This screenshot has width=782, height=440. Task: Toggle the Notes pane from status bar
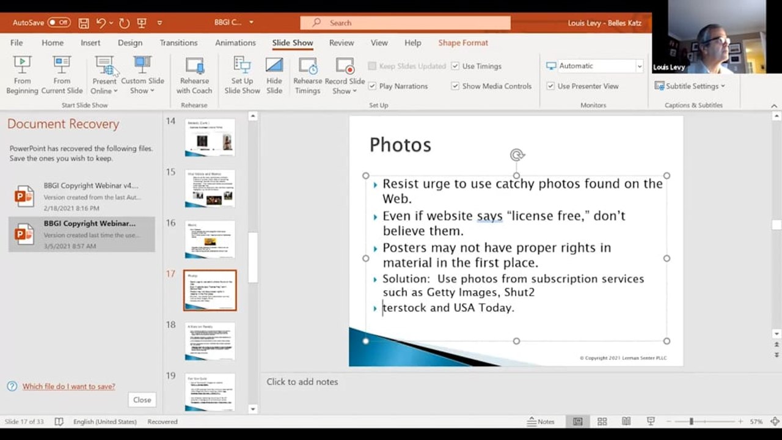pos(541,422)
